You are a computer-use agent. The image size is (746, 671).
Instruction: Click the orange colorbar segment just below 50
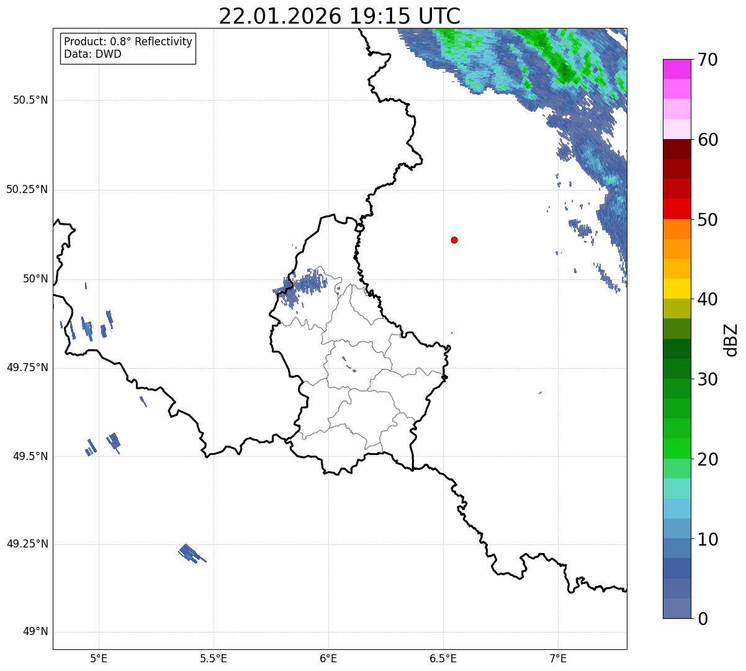pyautogui.click(x=676, y=229)
